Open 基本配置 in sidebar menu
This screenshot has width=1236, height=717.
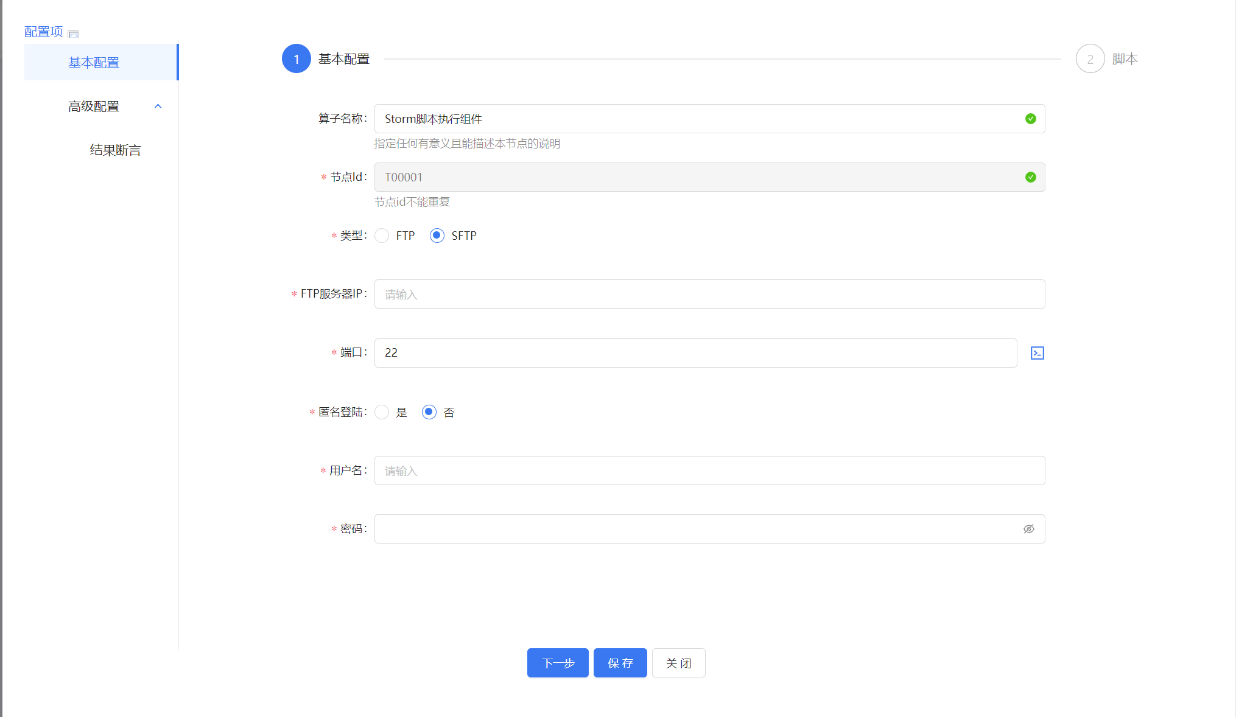tap(94, 62)
